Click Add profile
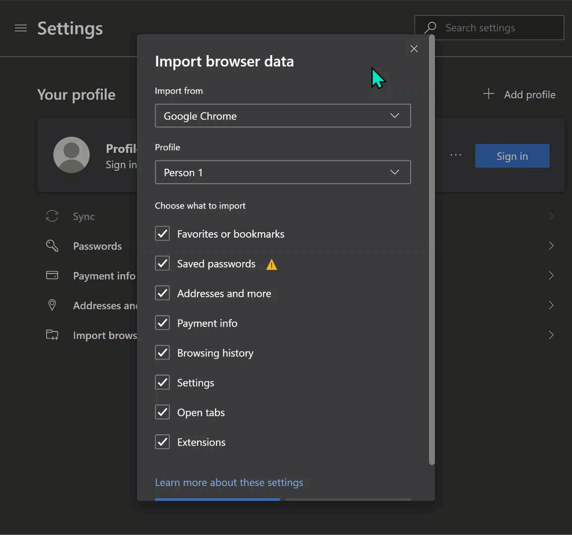572x535 pixels. pos(519,94)
